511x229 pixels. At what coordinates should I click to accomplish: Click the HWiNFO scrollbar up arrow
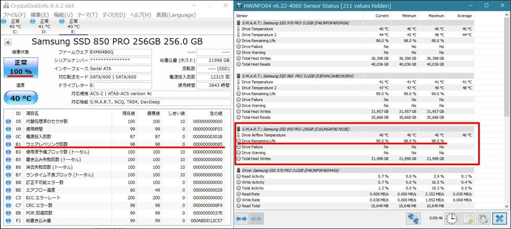507,15
